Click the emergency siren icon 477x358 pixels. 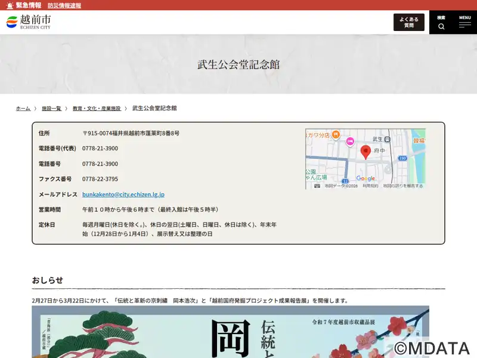click(x=8, y=5)
